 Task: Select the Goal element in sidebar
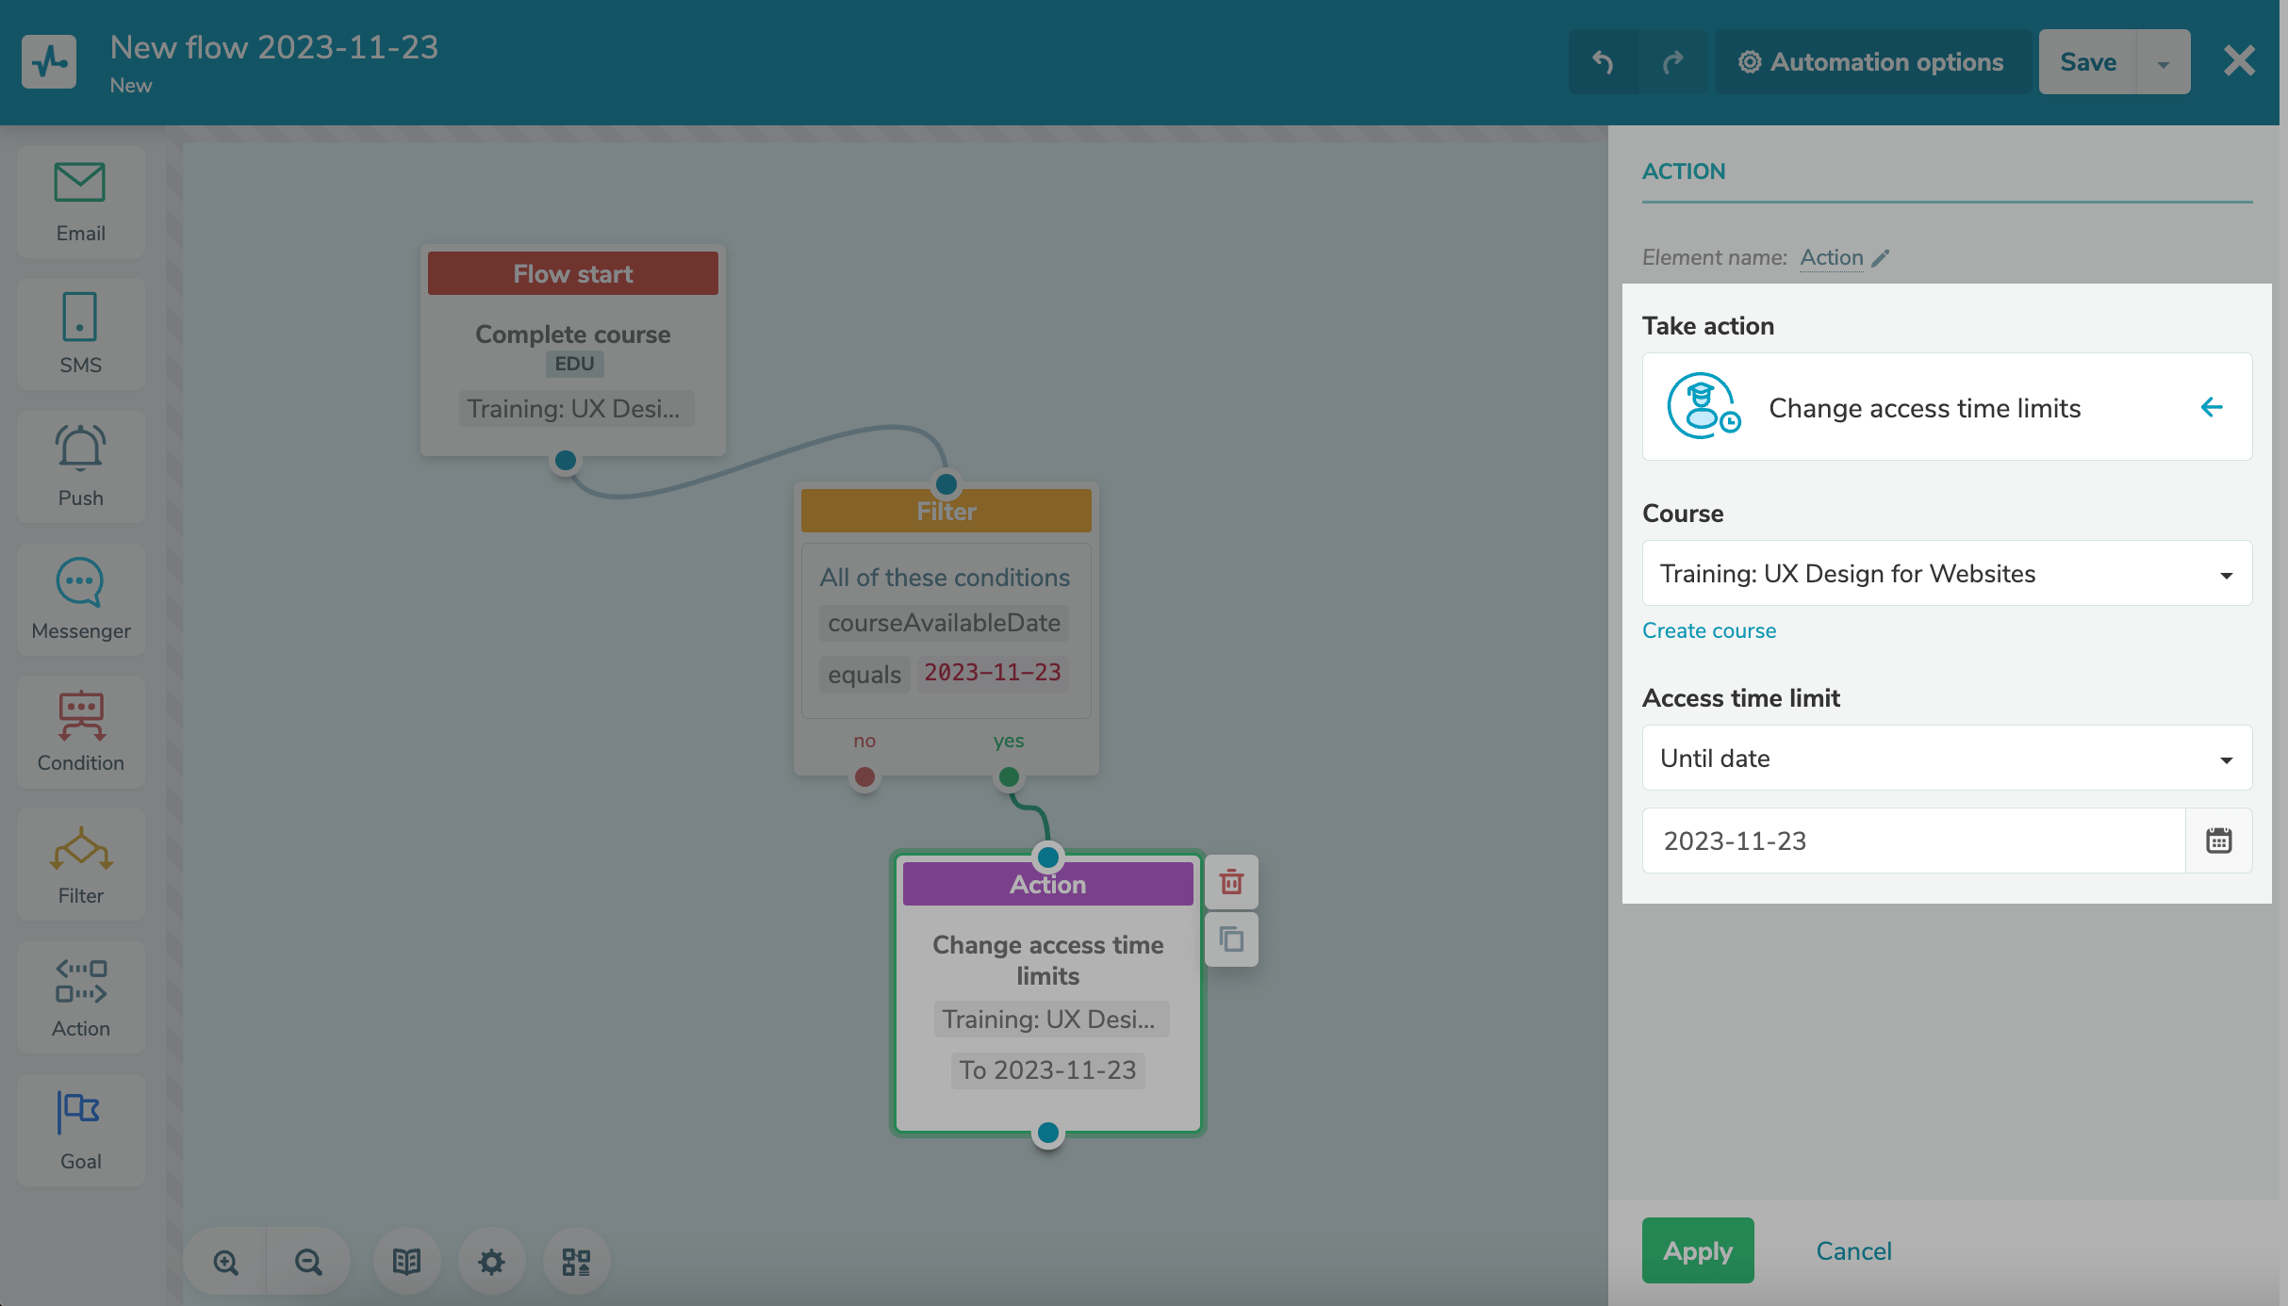(x=81, y=1130)
